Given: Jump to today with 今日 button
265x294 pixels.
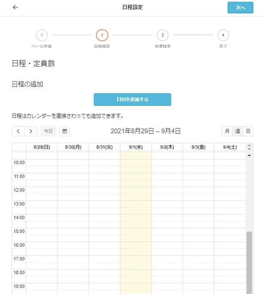Looking at the screenshot, I should tap(49, 132).
